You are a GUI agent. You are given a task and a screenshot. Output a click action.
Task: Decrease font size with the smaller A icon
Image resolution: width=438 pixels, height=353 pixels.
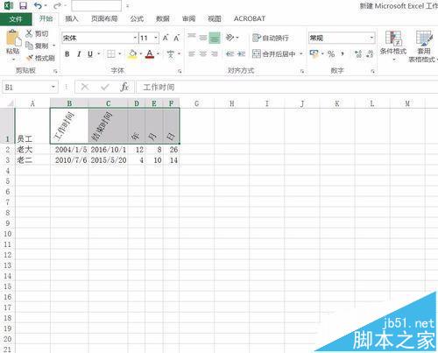[x=176, y=38]
